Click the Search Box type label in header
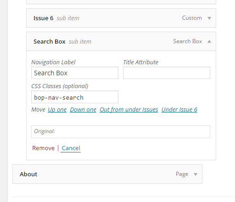The image size is (235, 202). coord(188,41)
